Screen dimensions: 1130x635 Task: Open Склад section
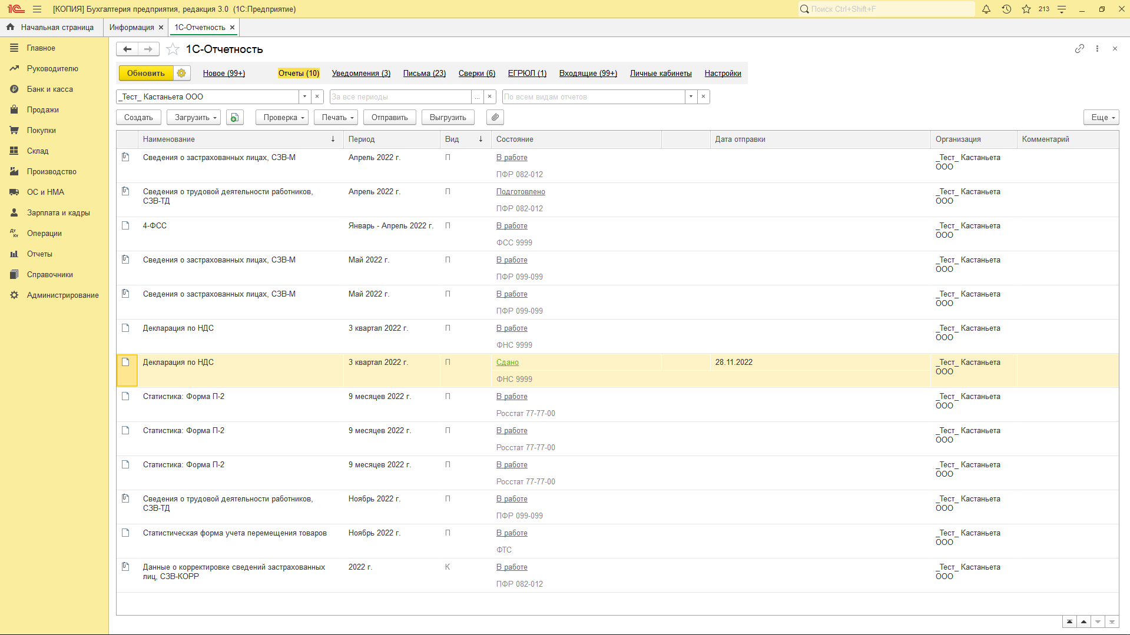point(38,151)
